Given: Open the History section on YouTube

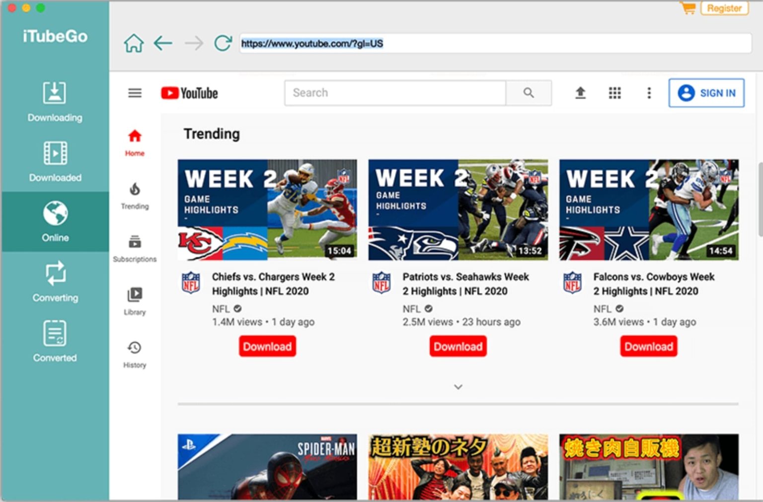Looking at the screenshot, I should click(x=134, y=353).
